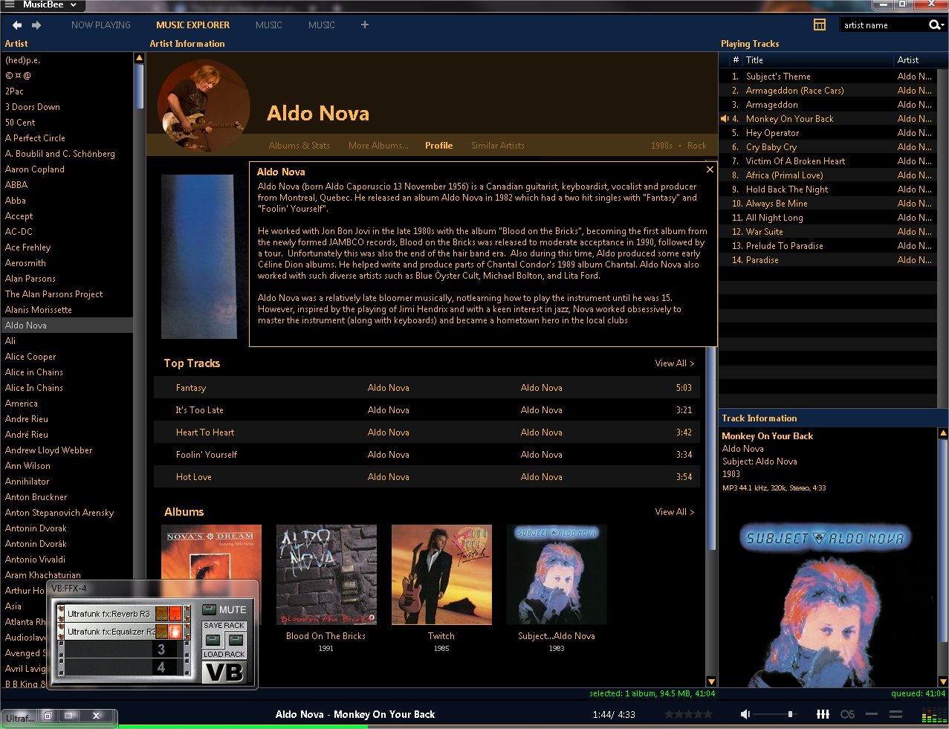949x729 pixels.
Task: Click the single-line shuffle icon in player bar
Action: click(872, 714)
